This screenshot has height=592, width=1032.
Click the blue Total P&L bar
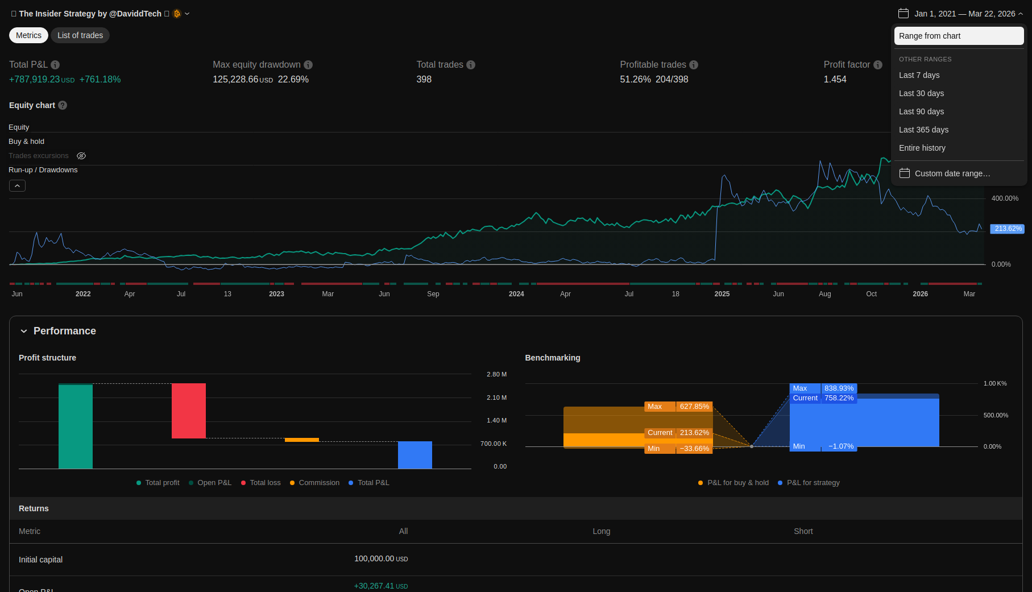pyautogui.click(x=415, y=454)
